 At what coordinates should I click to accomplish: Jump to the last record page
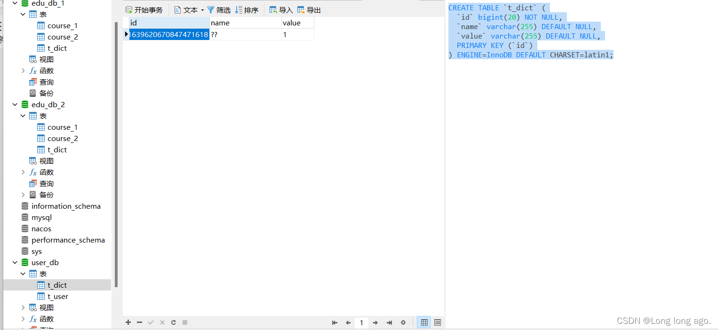[389, 322]
